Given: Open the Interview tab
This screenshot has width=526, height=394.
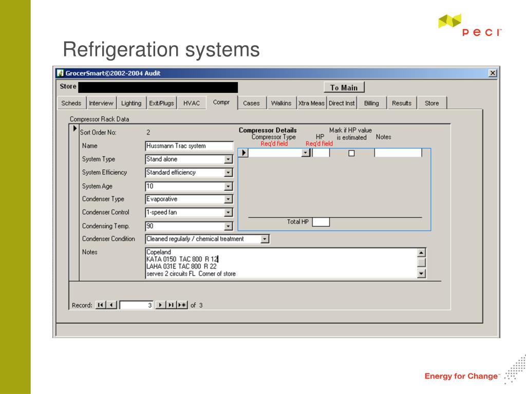Looking at the screenshot, I should click(x=101, y=103).
